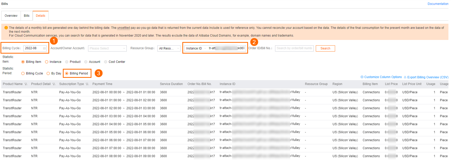The width and height of the screenshot is (451, 160).
Task: Choose the Billing Cycle statistic period radio
Action: (23, 73)
